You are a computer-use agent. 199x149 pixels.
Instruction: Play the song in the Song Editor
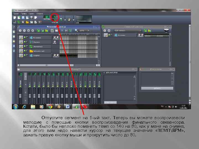click(x=20, y=31)
